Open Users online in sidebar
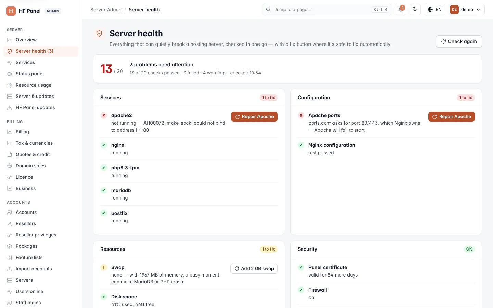Image resolution: width=493 pixels, height=308 pixels. tap(41, 291)
